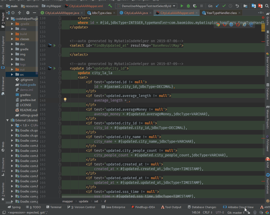The width and height of the screenshot is (270, 215).
Task: Click the Git commit checkmark icon
Action: 224,6
